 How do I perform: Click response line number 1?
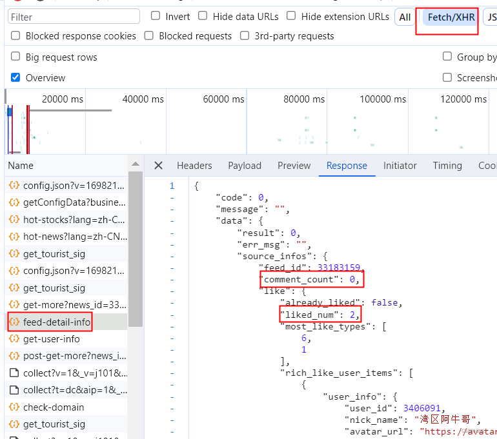[x=172, y=186]
